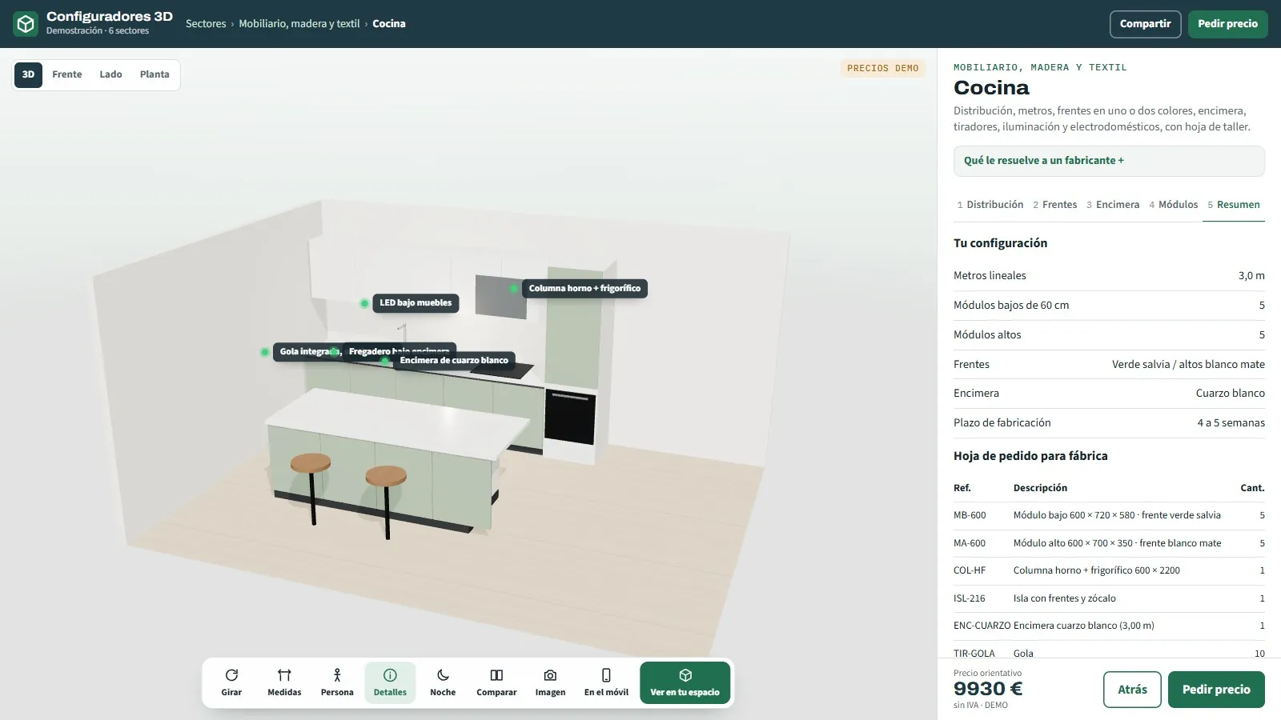Click Columna horno + frigorífico hotspot label
Screen dimensions: 1281x720
(584, 289)
